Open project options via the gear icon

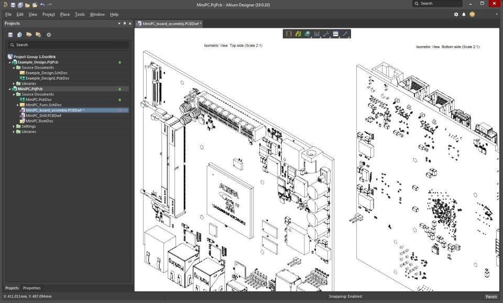coord(49,34)
